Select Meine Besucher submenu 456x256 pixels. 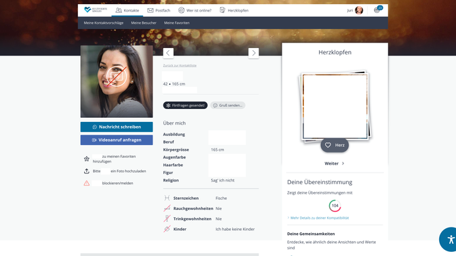click(x=144, y=23)
